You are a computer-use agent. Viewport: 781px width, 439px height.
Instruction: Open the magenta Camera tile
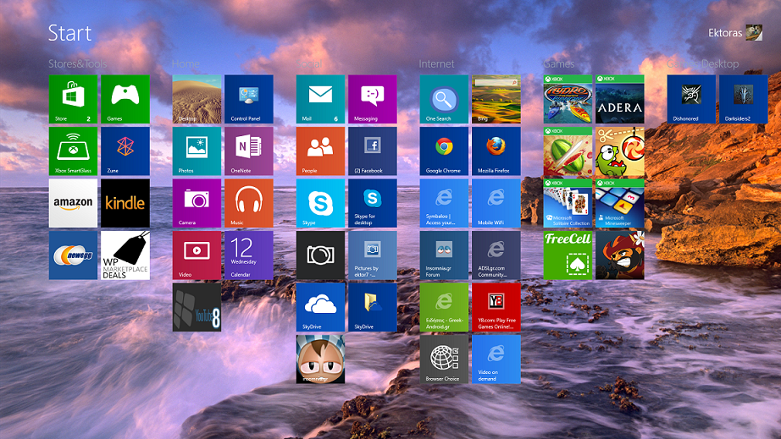[x=197, y=203]
